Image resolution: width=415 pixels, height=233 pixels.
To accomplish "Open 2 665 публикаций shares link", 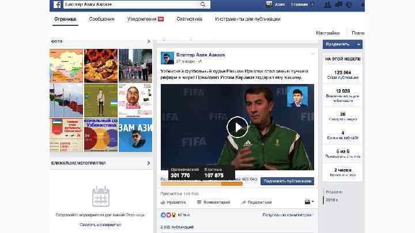I will point(177,227).
